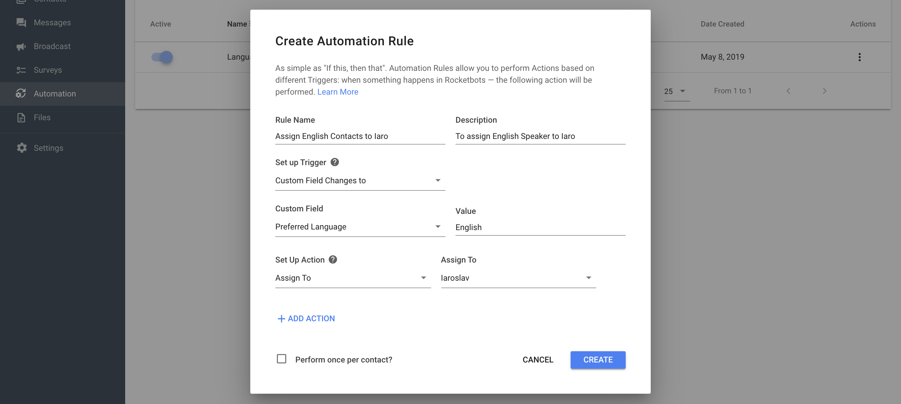The image size is (901, 404).
Task: Enable Perform once per contact checkbox
Action: click(x=281, y=359)
